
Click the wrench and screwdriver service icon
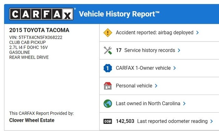[108, 50]
